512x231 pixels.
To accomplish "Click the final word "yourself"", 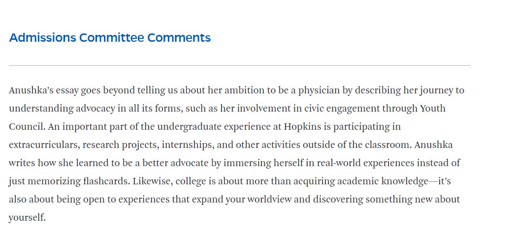I will pyautogui.click(x=27, y=218).
